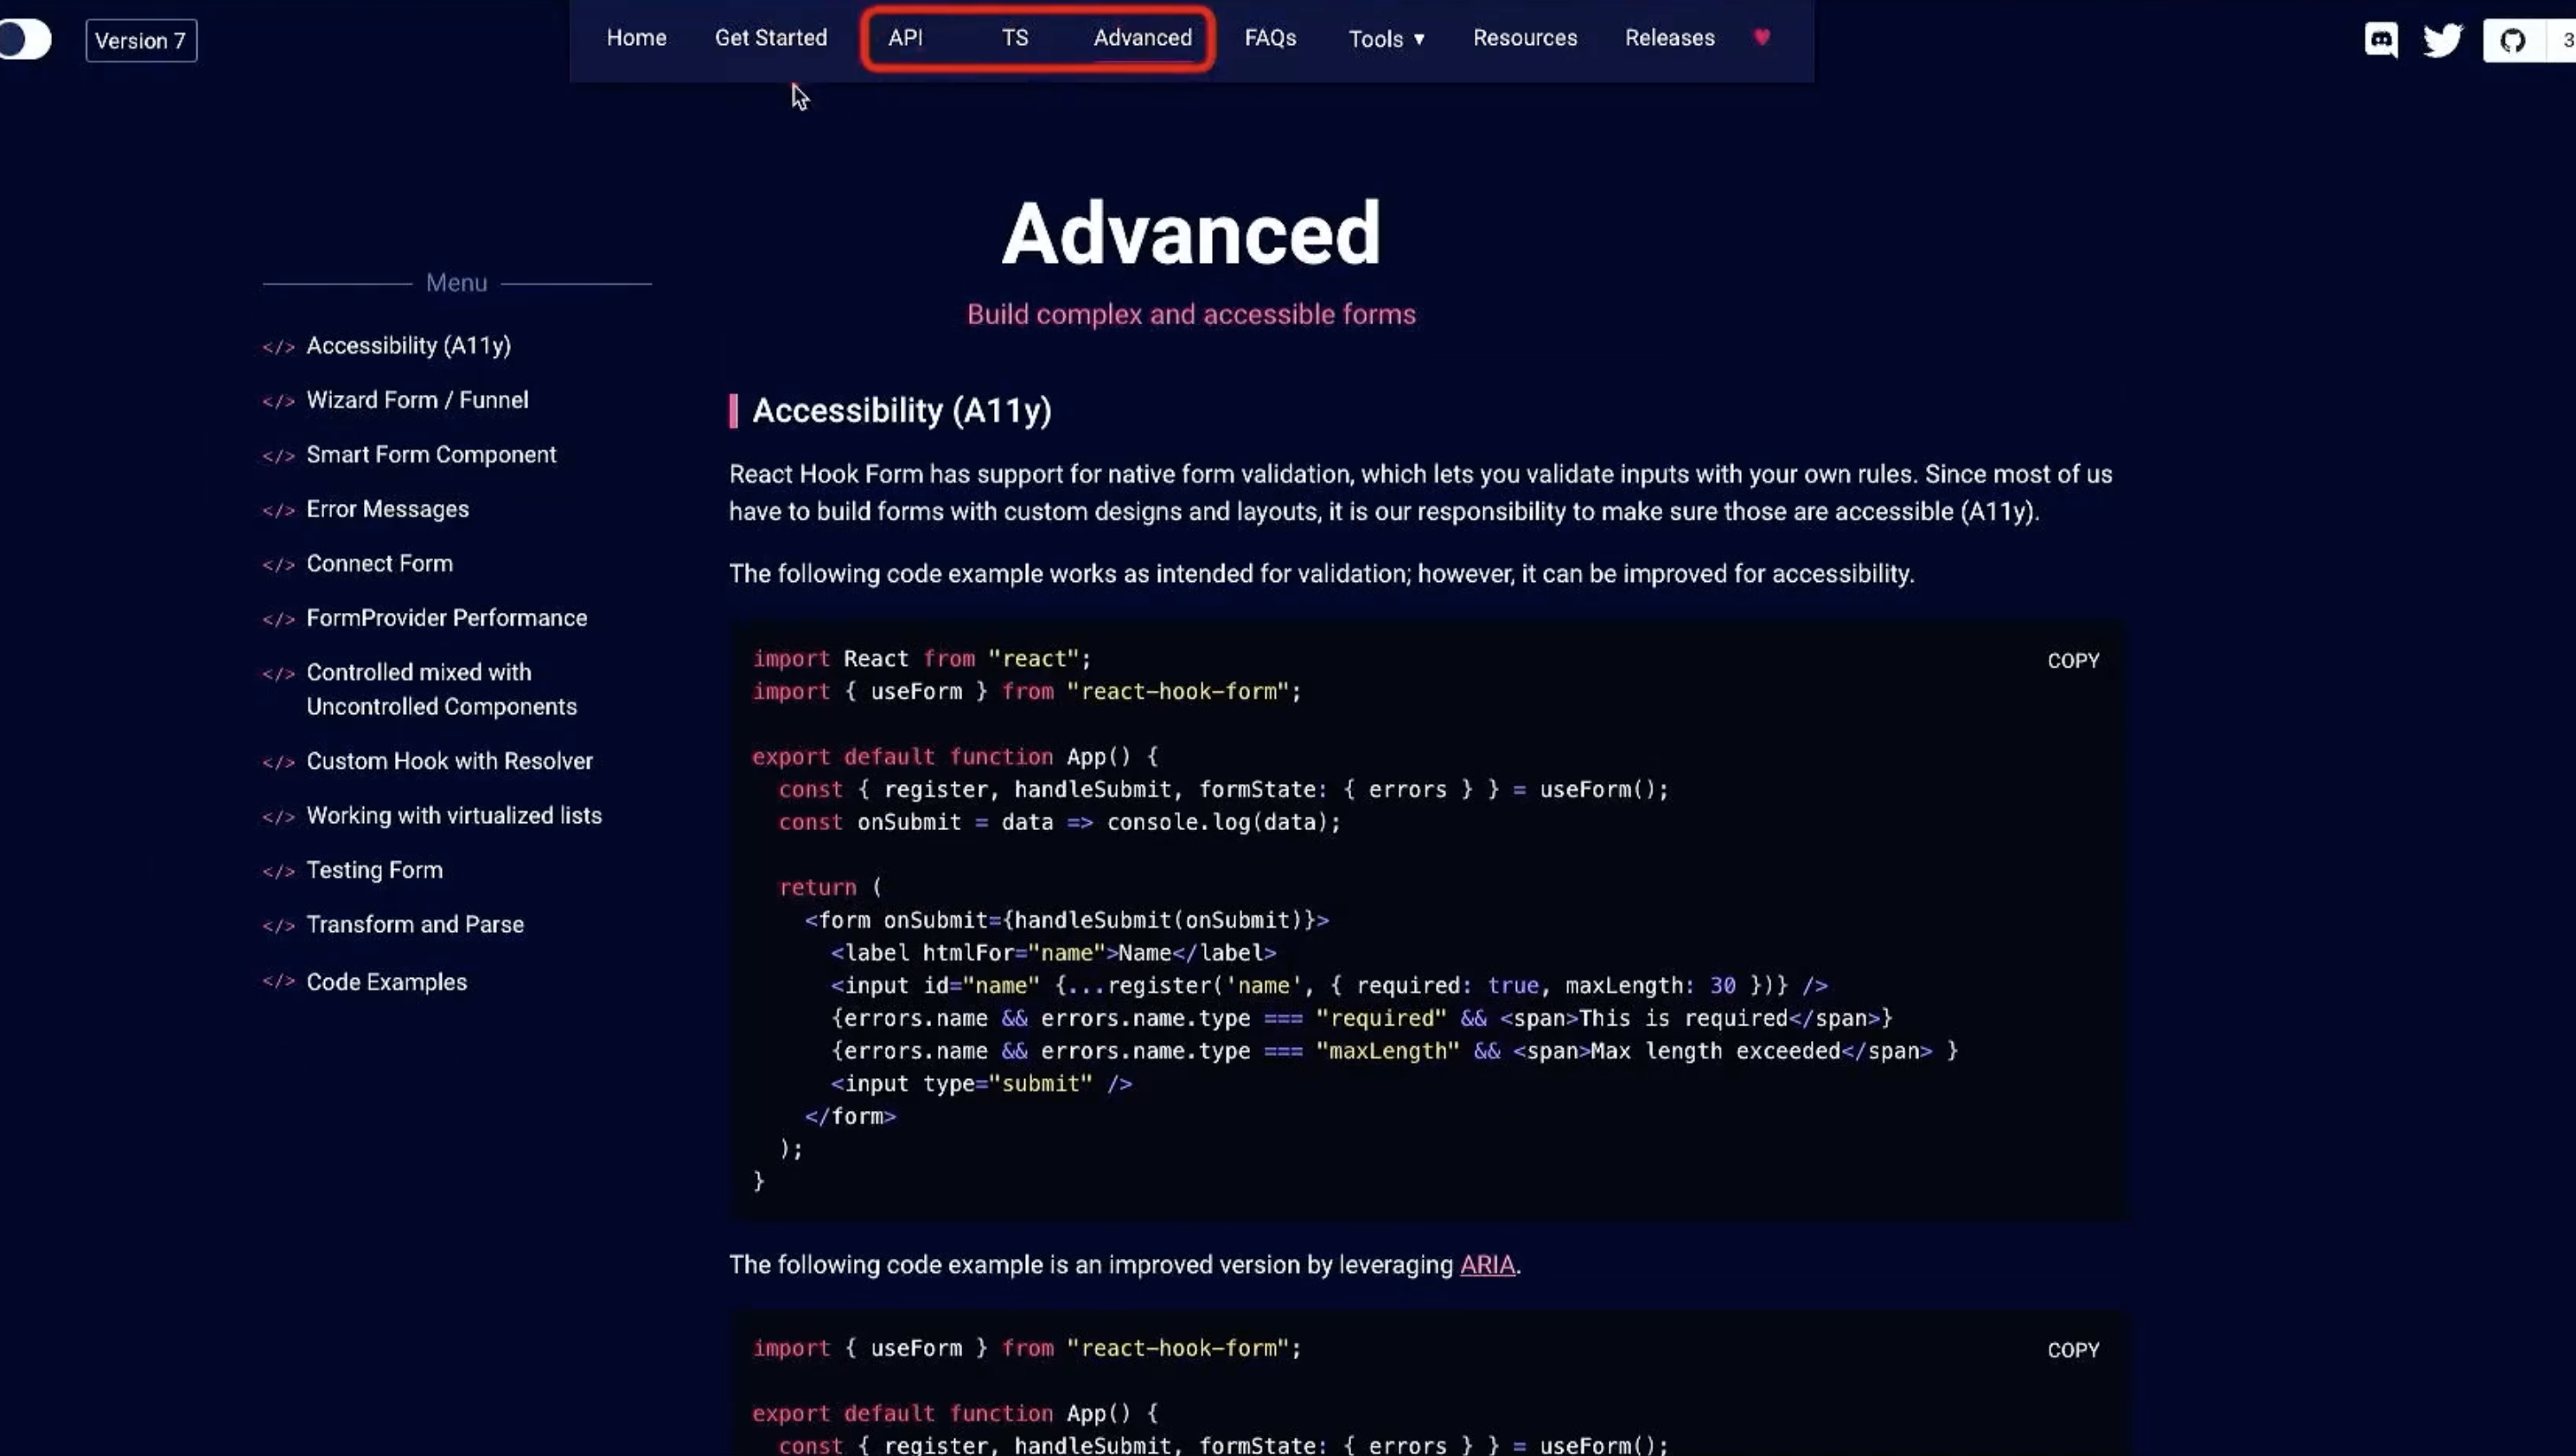The width and height of the screenshot is (2576, 1456).
Task: Click code icon beside FormProvider Performance
Action: (x=278, y=620)
